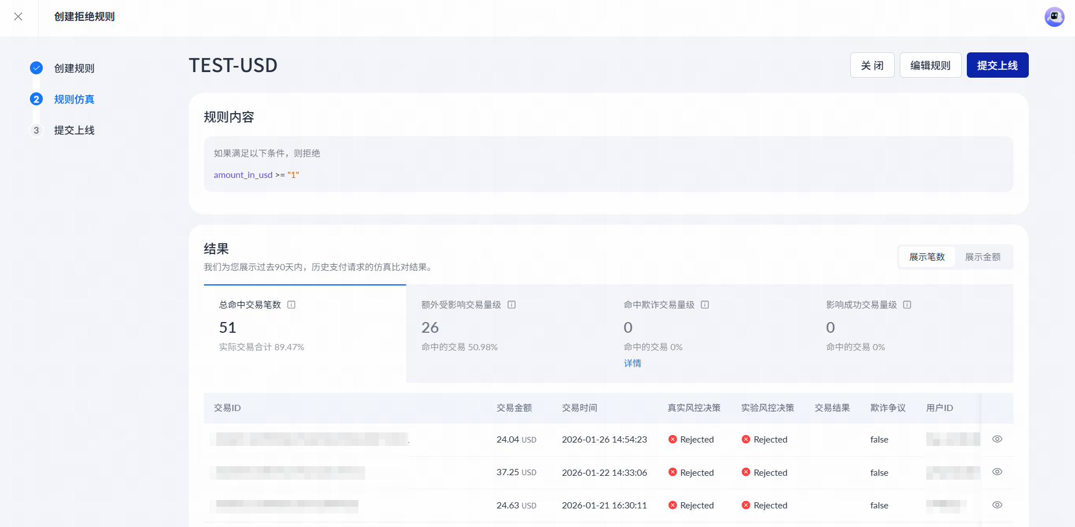The width and height of the screenshot is (1075, 527).
Task: Click info icon beside 命中欺诈交易量级
Action: click(705, 305)
